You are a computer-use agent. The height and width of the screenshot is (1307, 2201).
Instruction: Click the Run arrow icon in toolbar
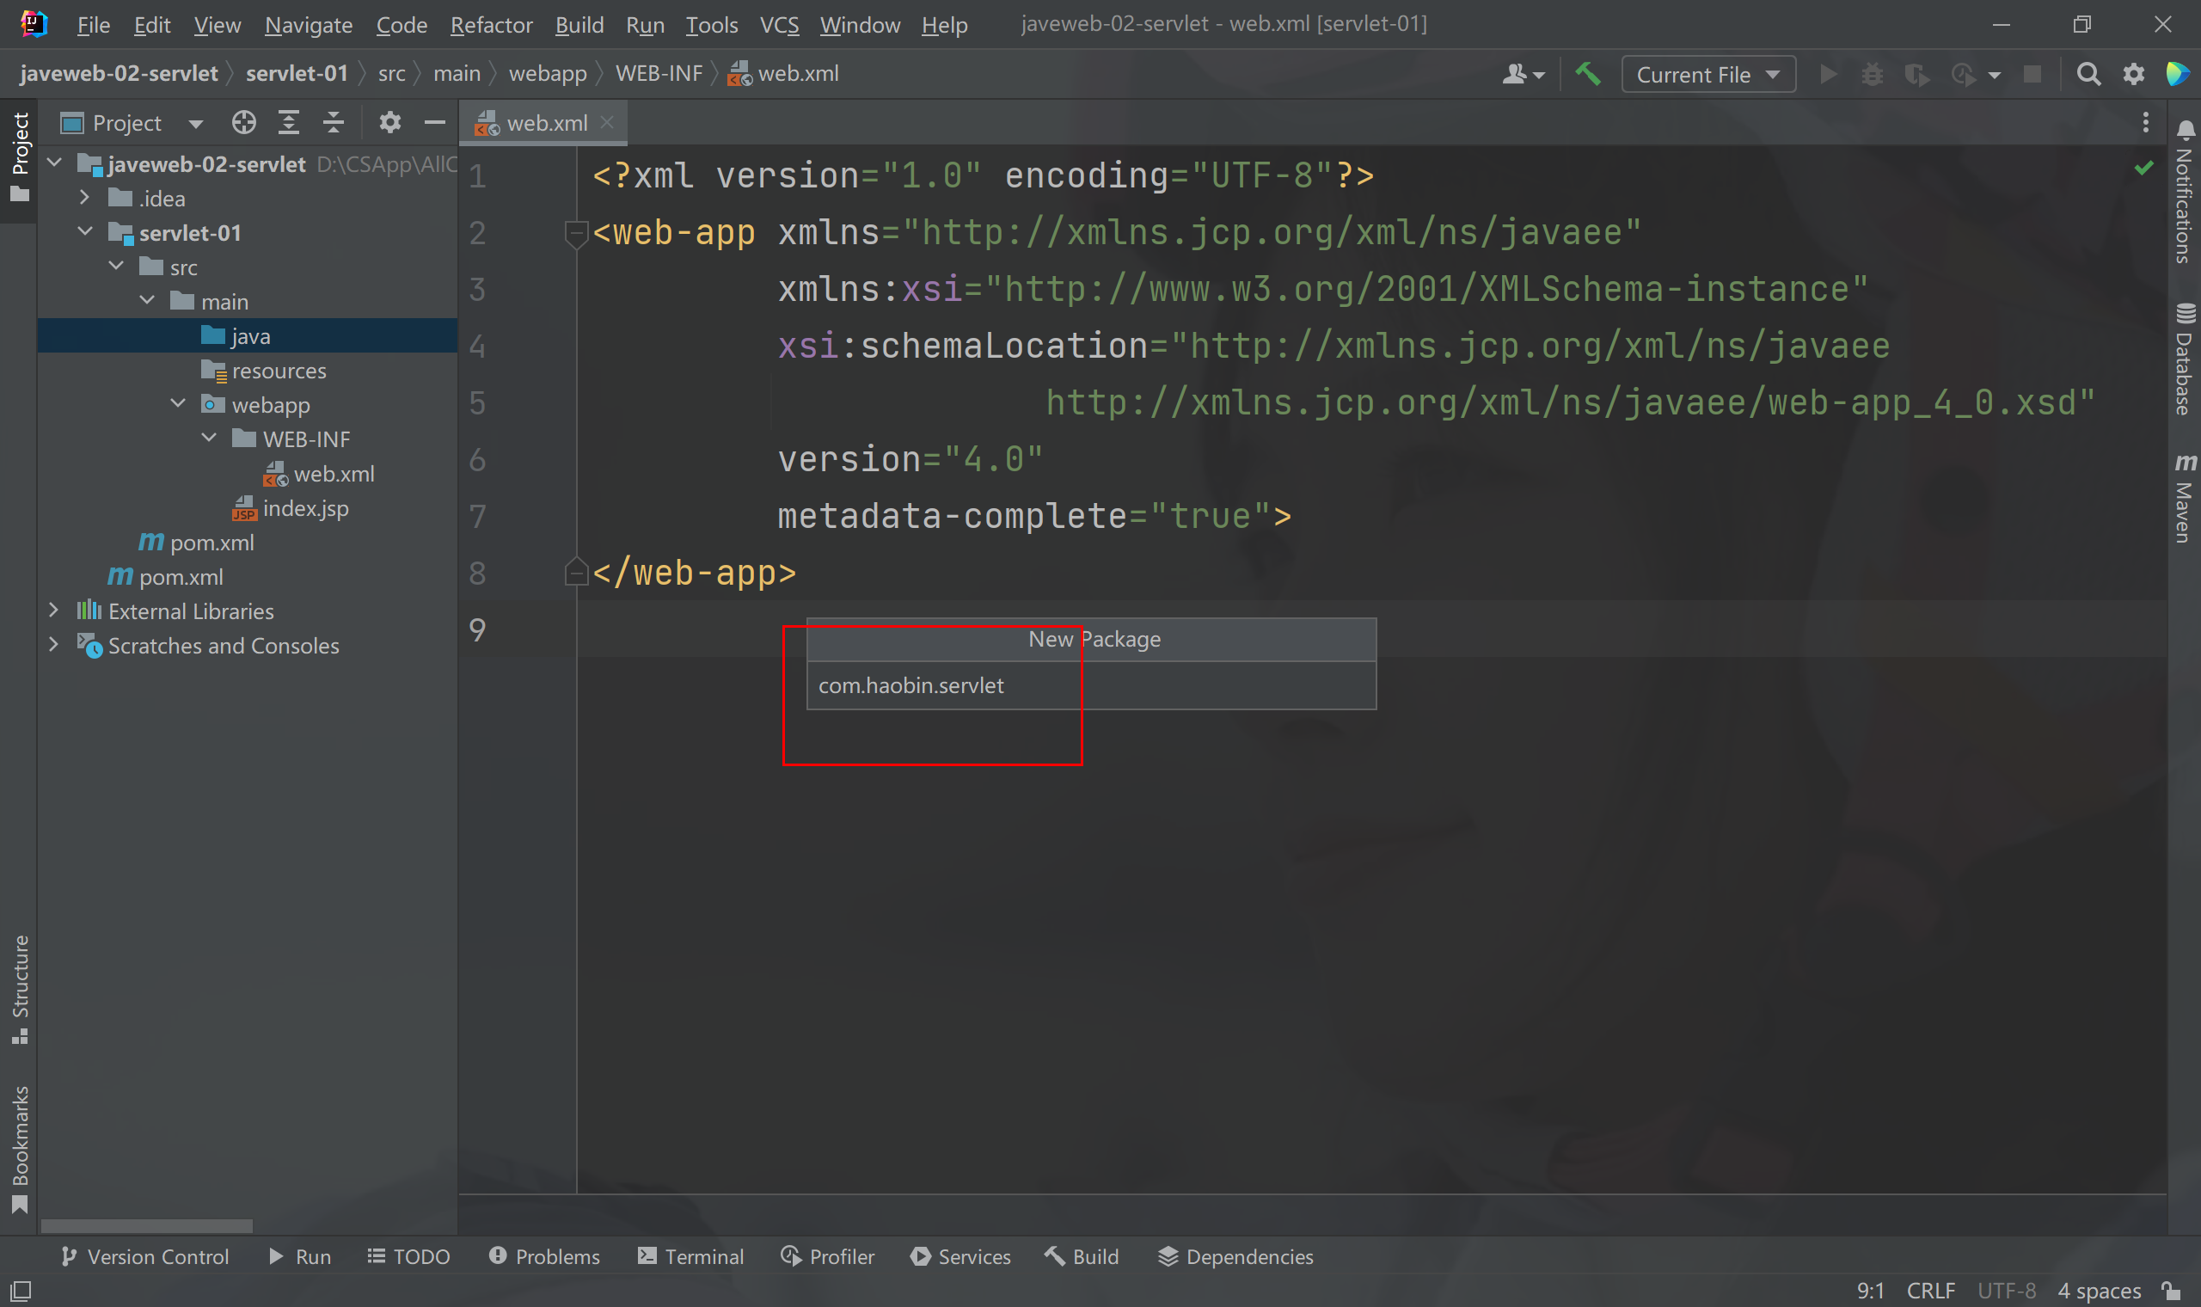(x=1829, y=75)
